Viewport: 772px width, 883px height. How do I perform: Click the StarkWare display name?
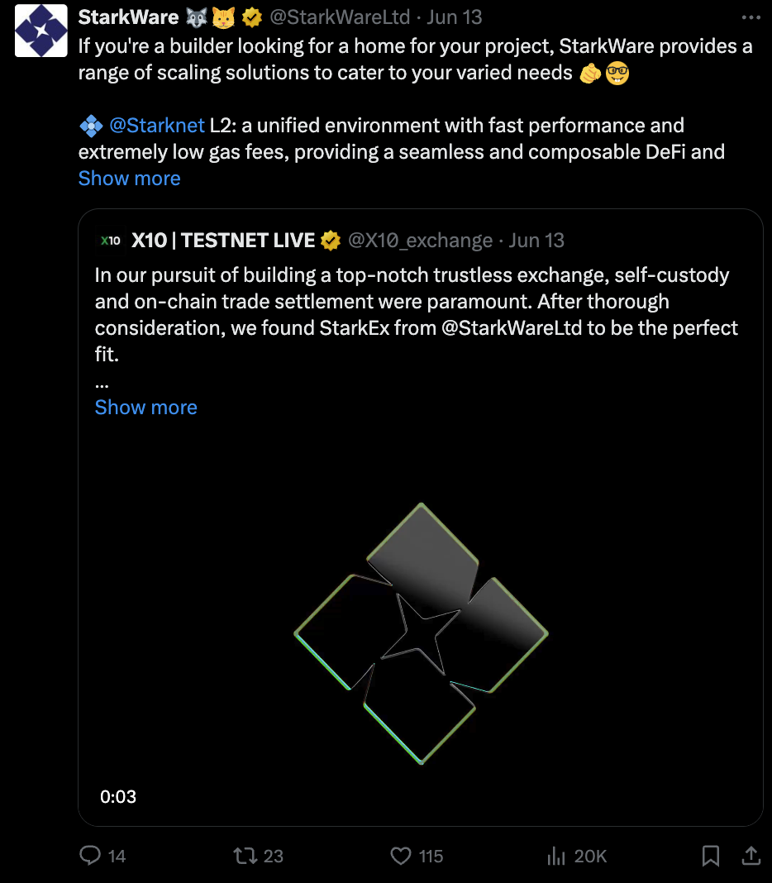(x=128, y=17)
